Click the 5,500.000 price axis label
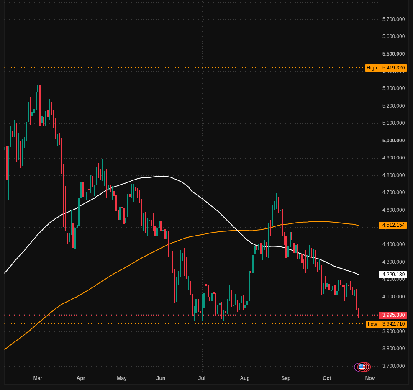The width and height of the screenshot is (413, 390). 393,54
